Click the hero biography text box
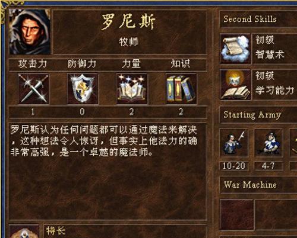The image size is (297, 238). [108, 171]
